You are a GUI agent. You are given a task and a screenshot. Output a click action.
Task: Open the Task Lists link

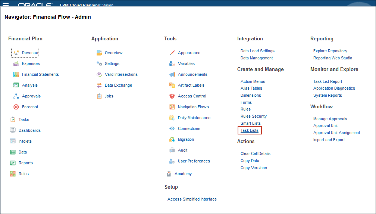pos(250,130)
